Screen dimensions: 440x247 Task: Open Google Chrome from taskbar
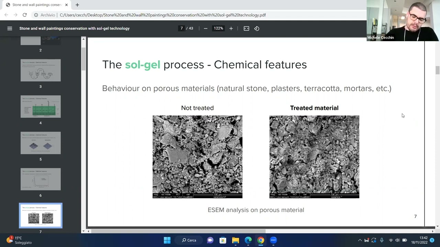[x=261, y=240]
